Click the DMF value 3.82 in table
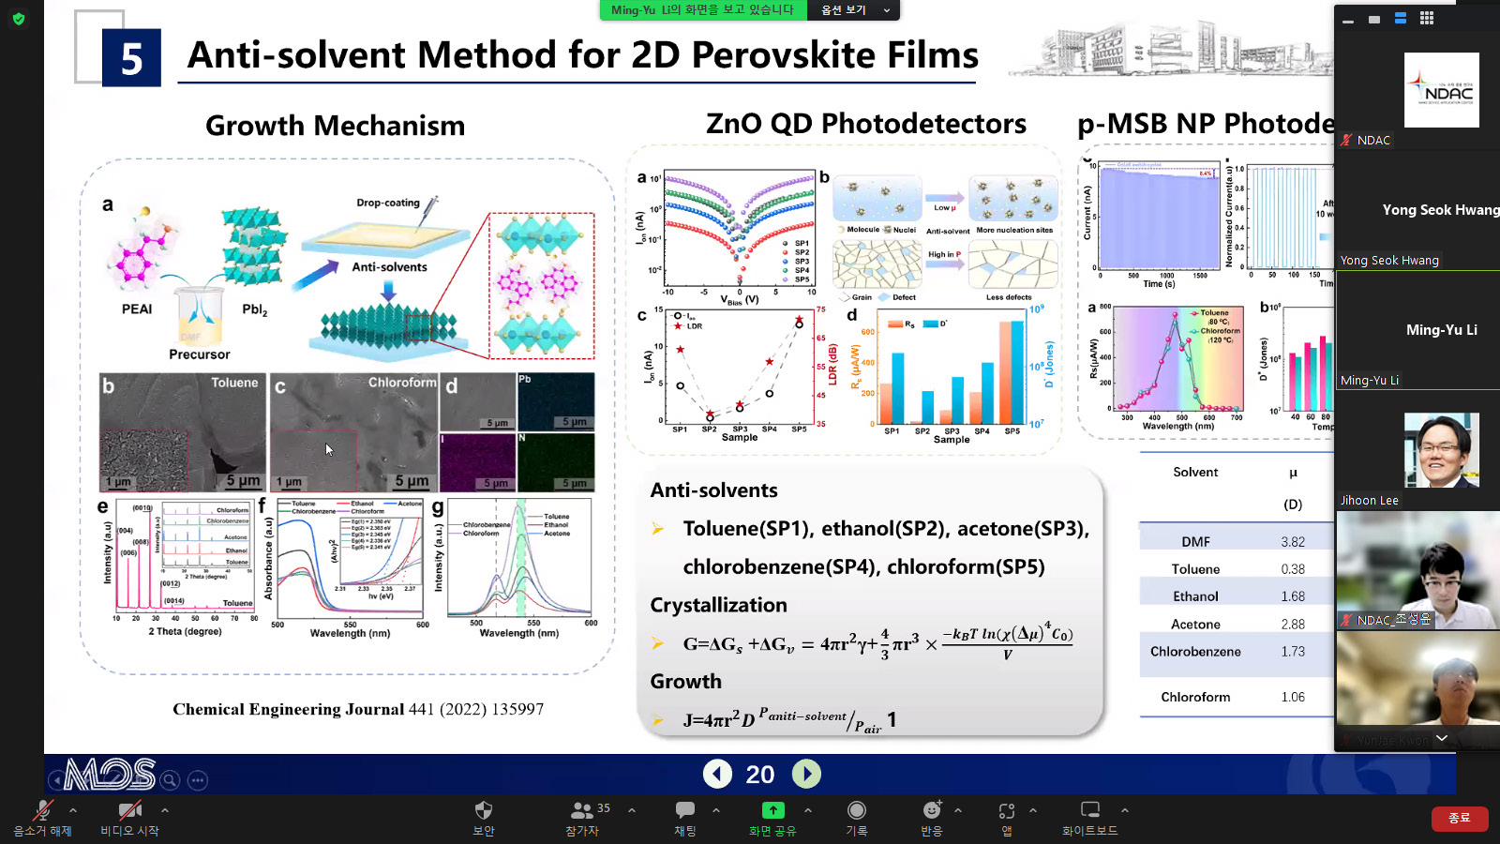This screenshot has width=1500, height=844. (x=1293, y=542)
